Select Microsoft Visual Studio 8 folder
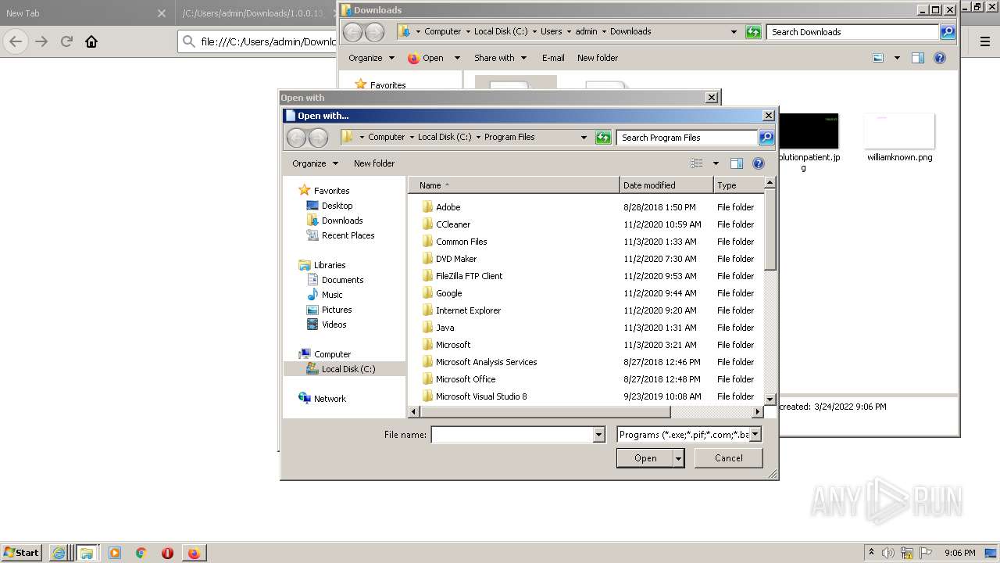1000x563 pixels. click(x=481, y=396)
